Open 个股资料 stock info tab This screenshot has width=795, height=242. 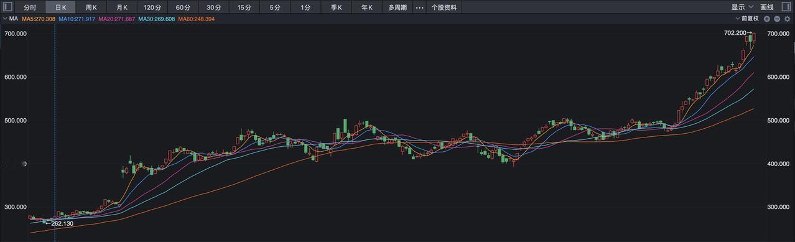(x=444, y=7)
